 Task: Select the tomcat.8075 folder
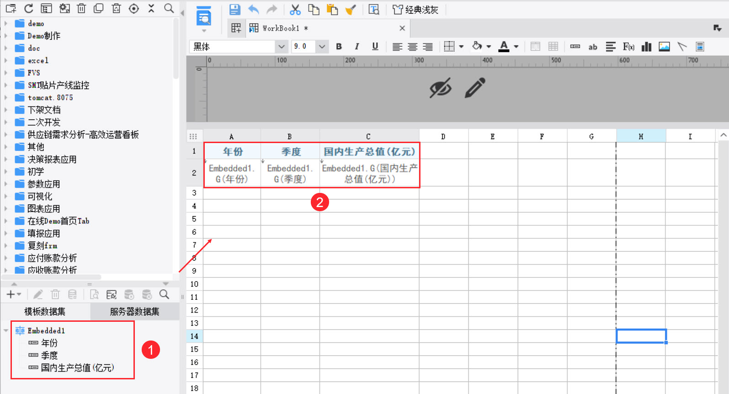pyautogui.click(x=50, y=97)
